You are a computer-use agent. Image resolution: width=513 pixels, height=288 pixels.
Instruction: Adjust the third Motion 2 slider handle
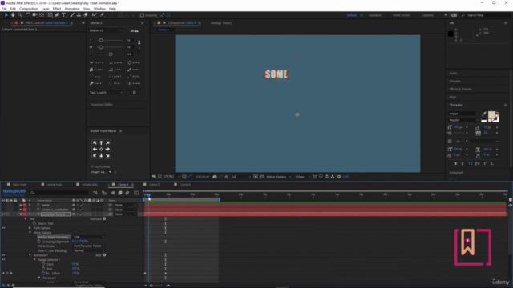(111, 54)
